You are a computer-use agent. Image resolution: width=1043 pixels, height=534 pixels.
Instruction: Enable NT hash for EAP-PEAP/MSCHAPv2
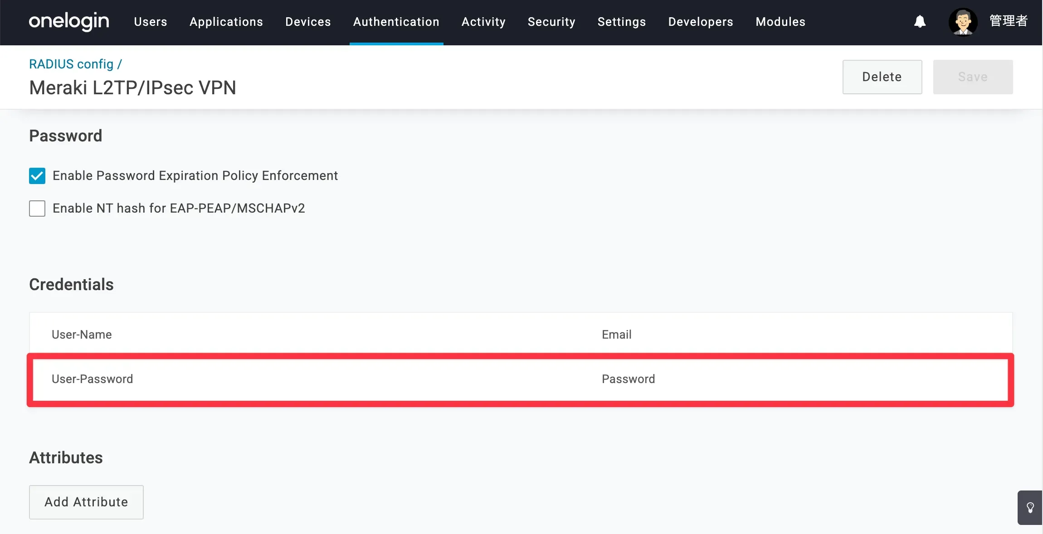[37, 209]
